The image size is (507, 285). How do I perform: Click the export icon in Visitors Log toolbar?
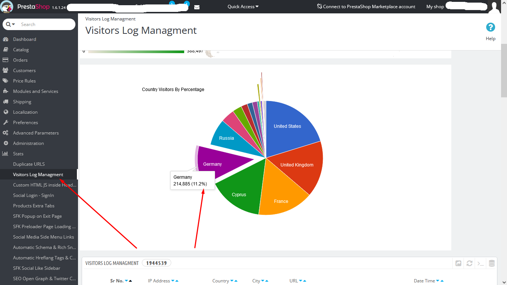pyautogui.click(x=458, y=263)
